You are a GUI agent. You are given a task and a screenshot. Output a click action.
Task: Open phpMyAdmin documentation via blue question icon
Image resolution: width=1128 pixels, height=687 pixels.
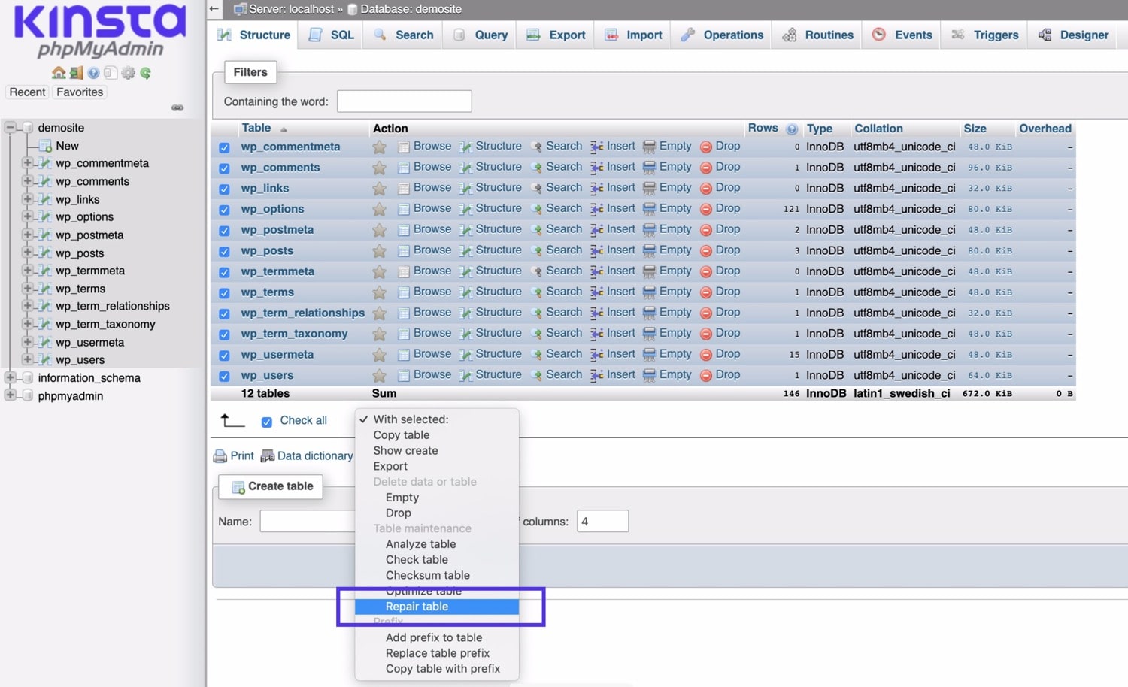click(x=93, y=73)
